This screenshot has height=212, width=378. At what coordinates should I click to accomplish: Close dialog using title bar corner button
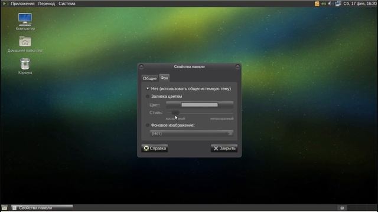[237, 67]
